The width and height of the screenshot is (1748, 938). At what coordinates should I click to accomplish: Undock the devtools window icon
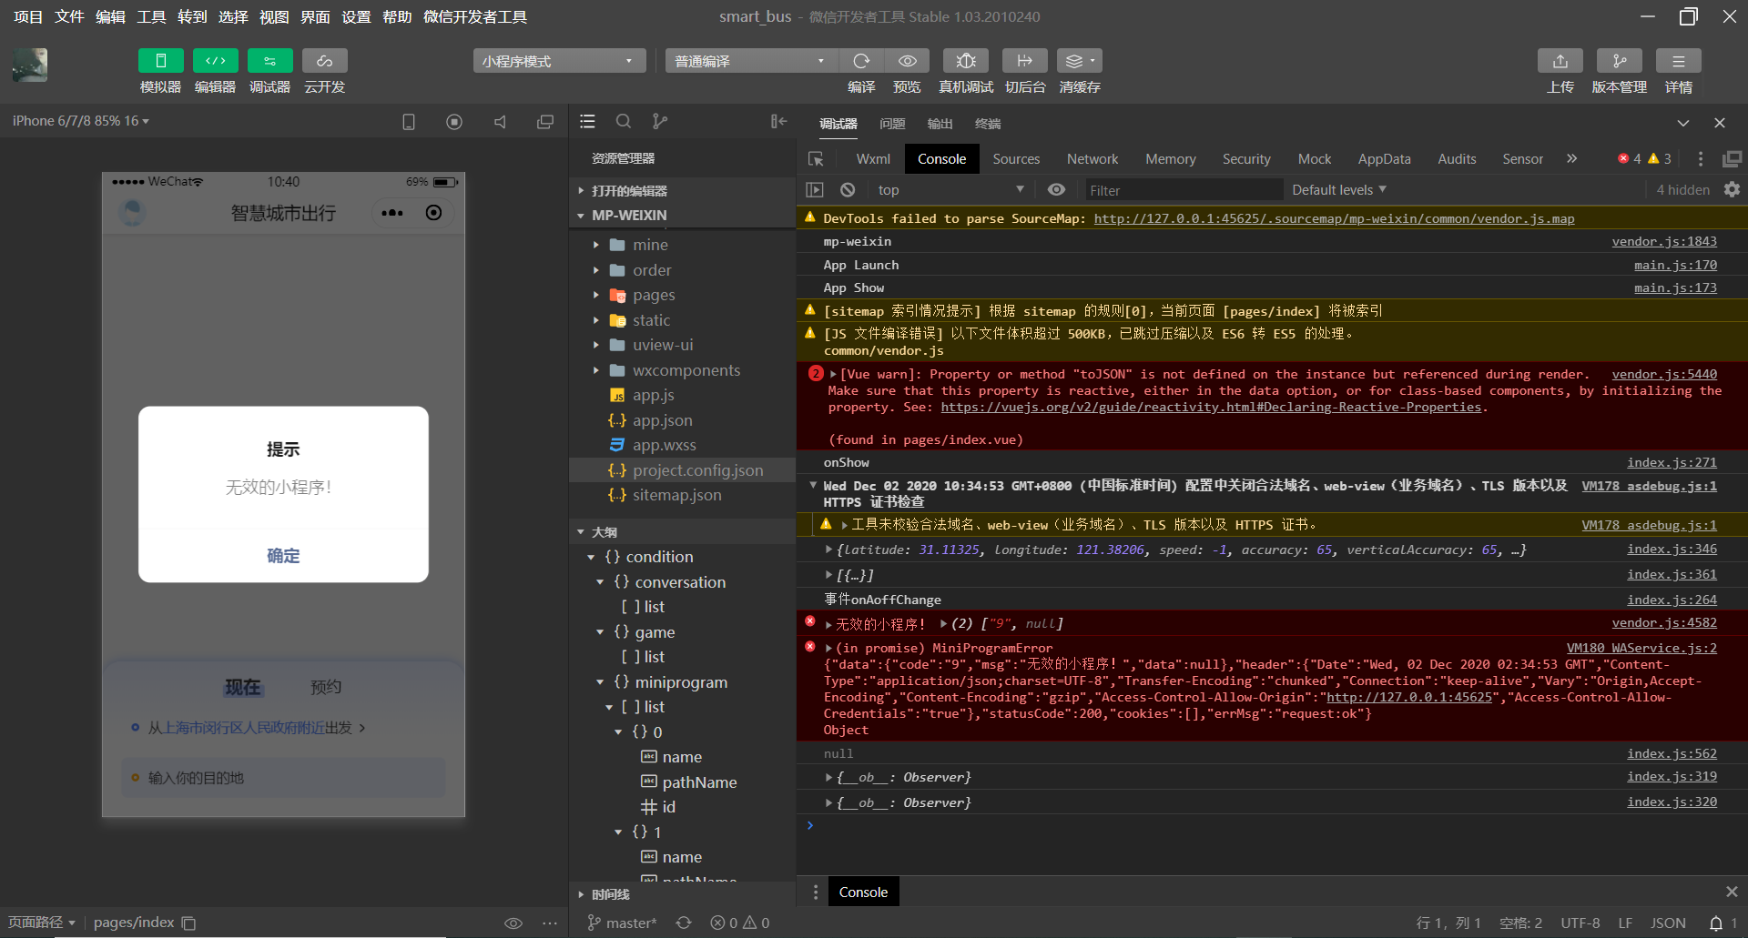[x=1732, y=159]
